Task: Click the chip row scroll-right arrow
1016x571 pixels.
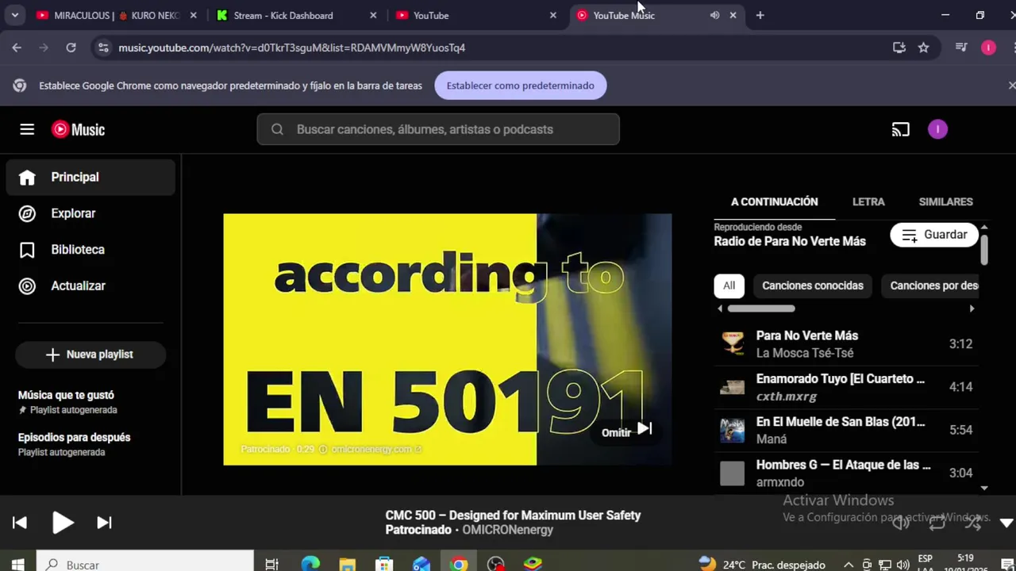Action: 972,308
